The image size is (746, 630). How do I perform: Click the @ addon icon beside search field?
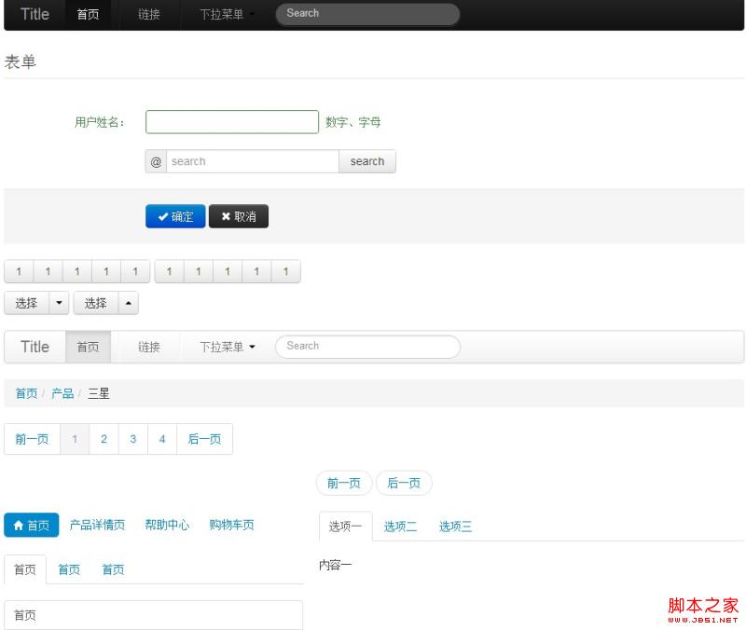[156, 162]
